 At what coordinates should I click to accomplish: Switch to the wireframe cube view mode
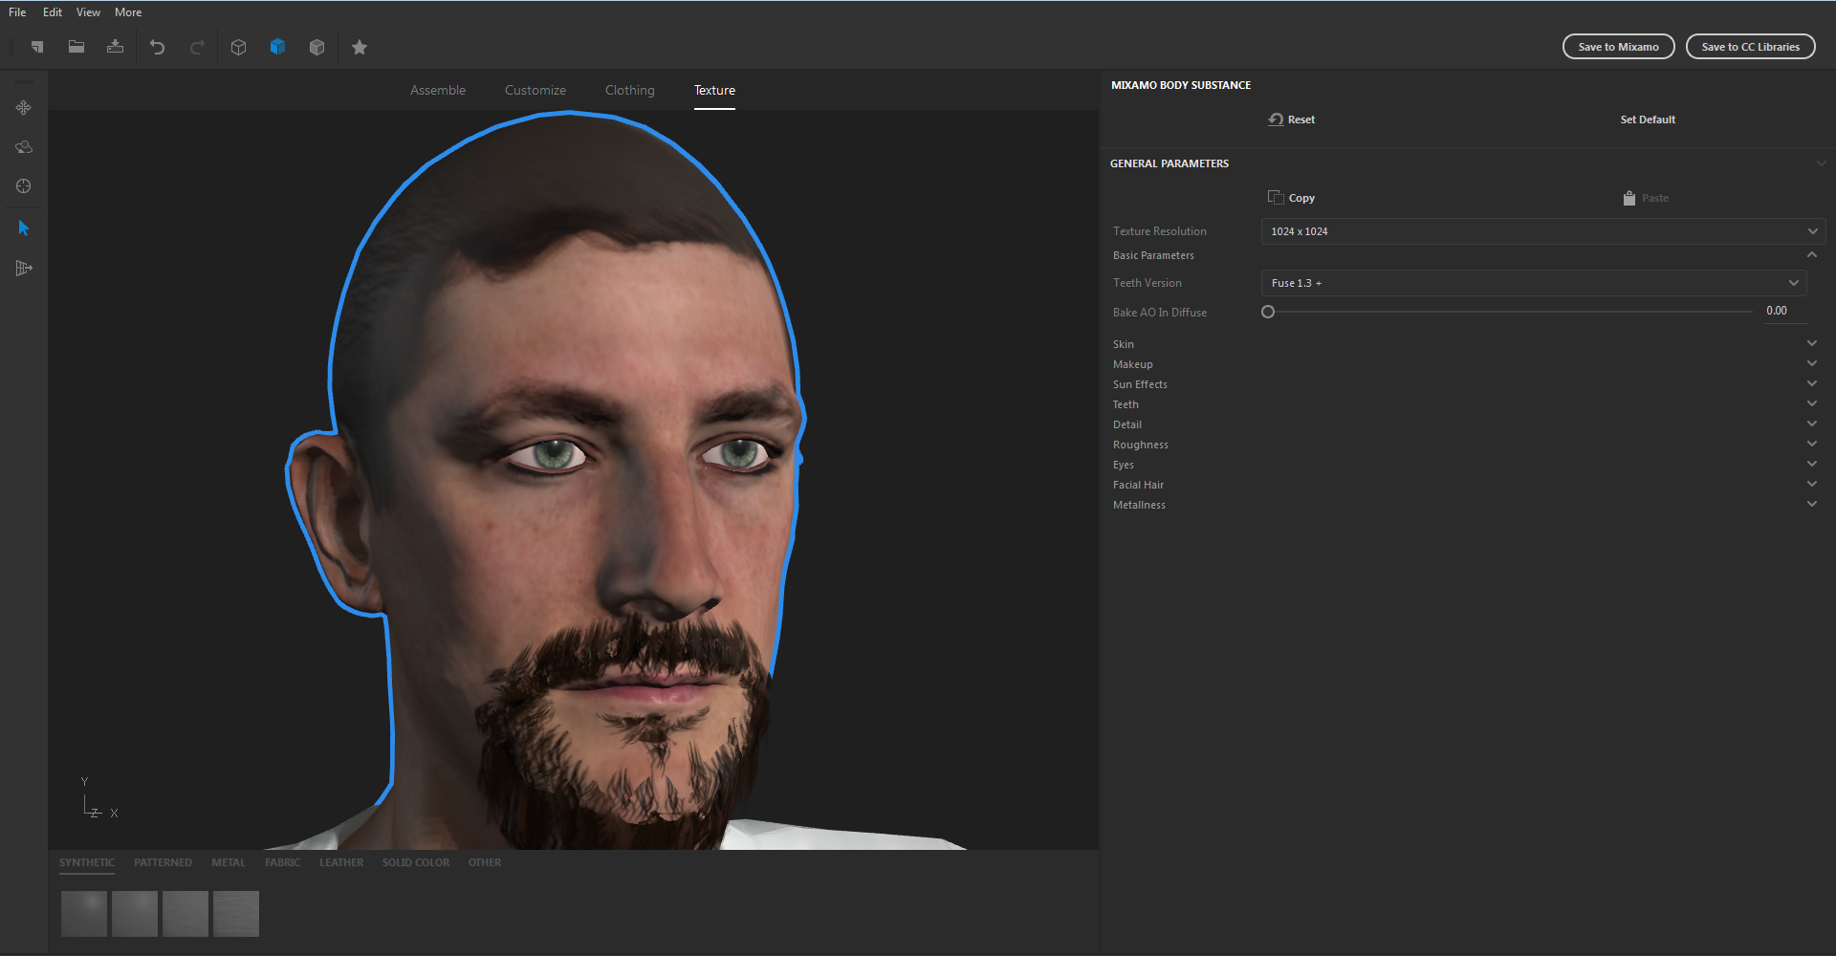click(x=238, y=47)
